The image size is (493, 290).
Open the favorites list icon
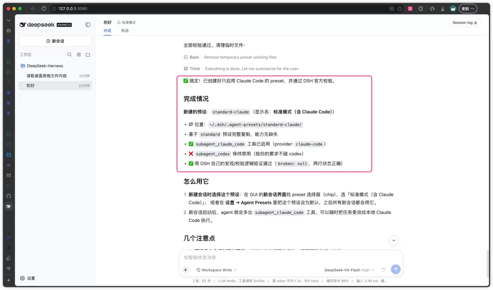pos(432,9)
